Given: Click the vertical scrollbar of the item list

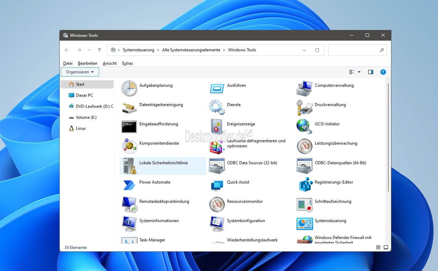Looking at the screenshot, I should pyautogui.click(x=388, y=138).
